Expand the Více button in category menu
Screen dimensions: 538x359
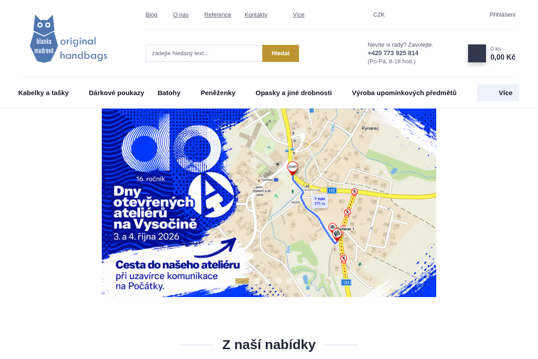(x=498, y=93)
